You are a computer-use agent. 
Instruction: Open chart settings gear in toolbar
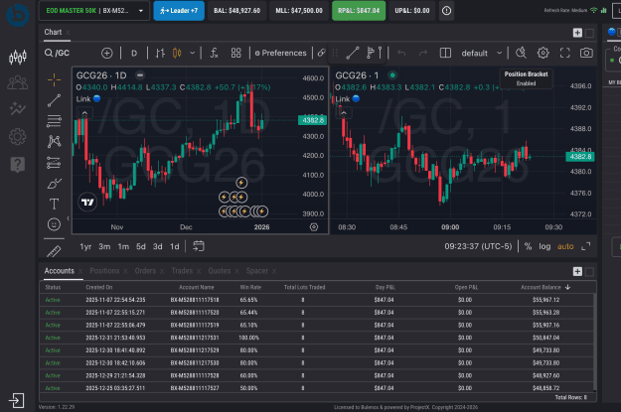coord(543,53)
